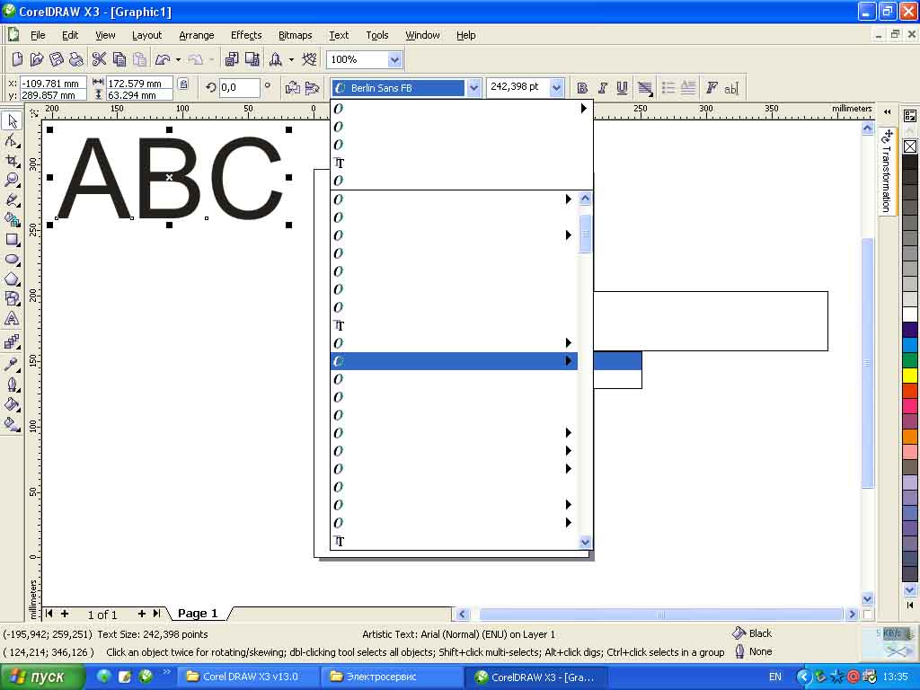Open the Edit Text ab| button

pyautogui.click(x=731, y=87)
